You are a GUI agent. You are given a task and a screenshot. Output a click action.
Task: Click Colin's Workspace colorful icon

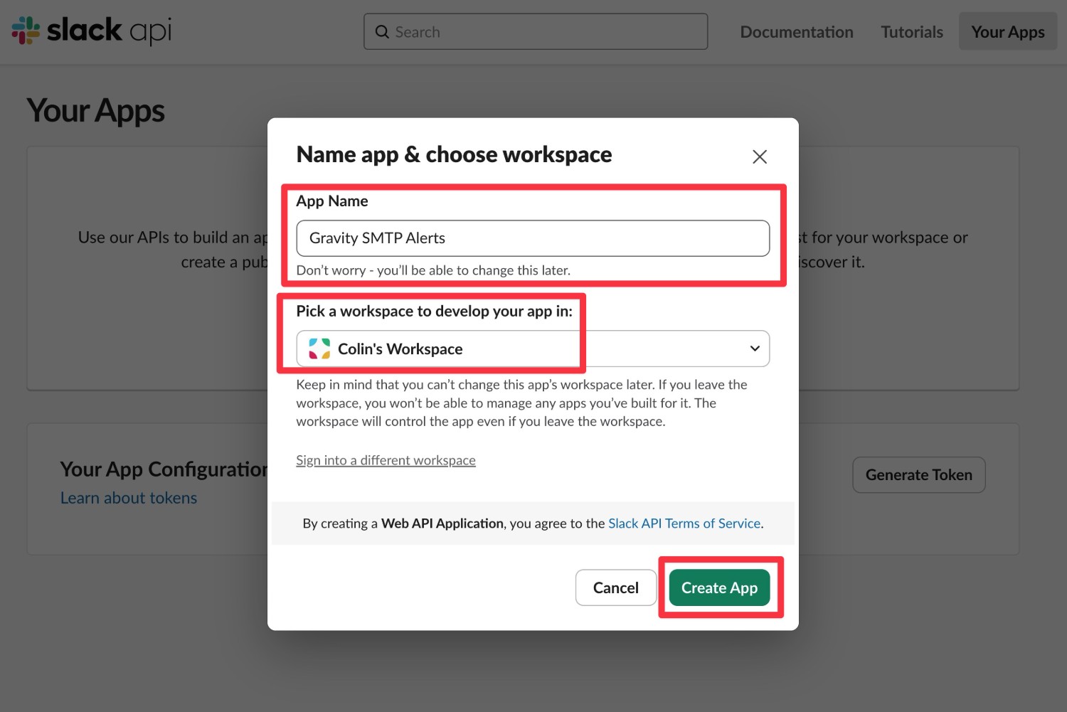point(319,349)
